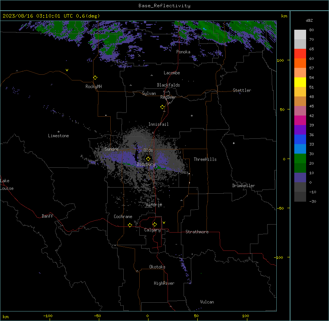
Task: Select the yellow 54 dBZ color swatch
Action: (x=300, y=82)
